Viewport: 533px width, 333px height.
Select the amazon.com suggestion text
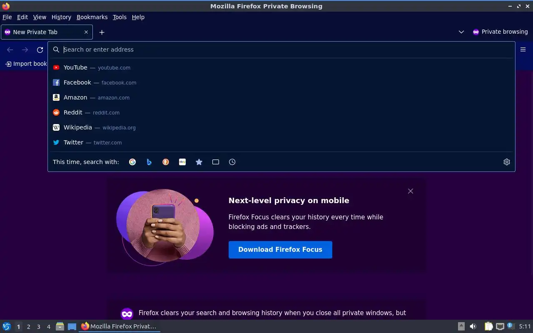click(x=114, y=98)
